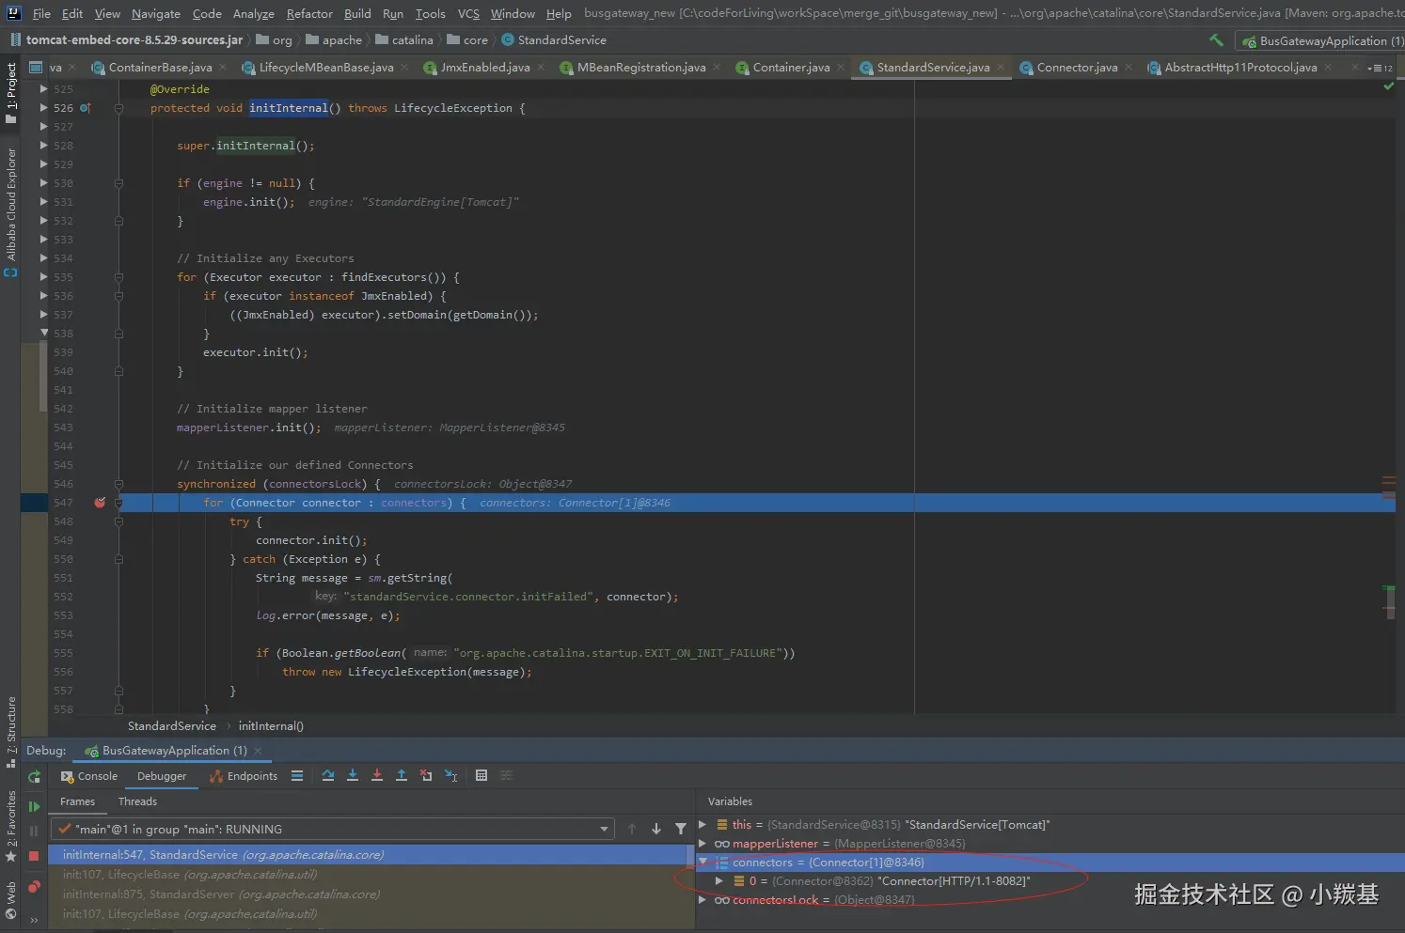Screen dimensions: 1405x933
Task: Click the Step Into arrow icon
Action: 353,776
